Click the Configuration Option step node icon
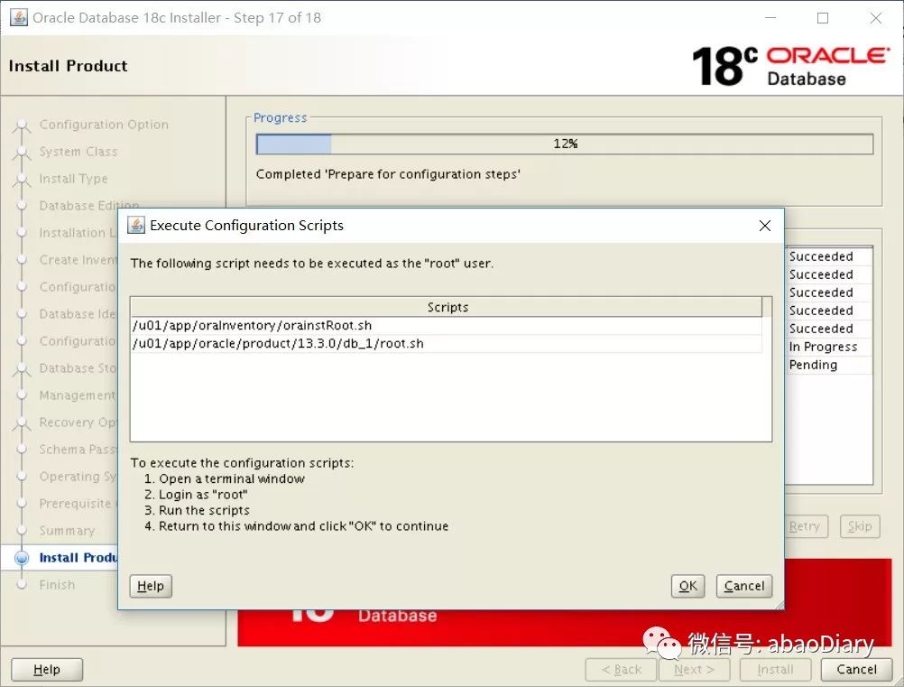The width and height of the screenshot is (904, 687). click(22, 125)
